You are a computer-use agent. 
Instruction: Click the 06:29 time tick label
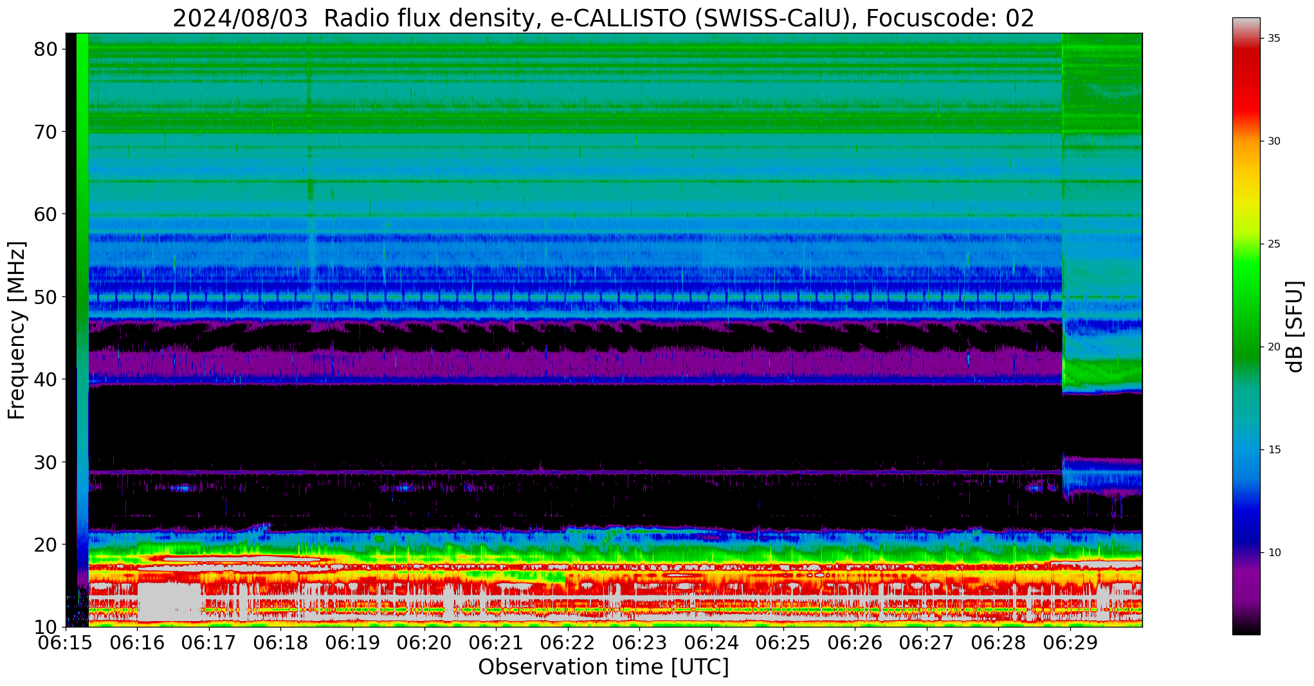tap(1070, 642)
